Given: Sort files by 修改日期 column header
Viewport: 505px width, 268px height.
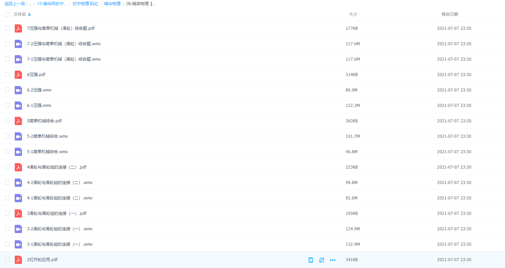Looking at the screenshot, I should tap(449, 14).
